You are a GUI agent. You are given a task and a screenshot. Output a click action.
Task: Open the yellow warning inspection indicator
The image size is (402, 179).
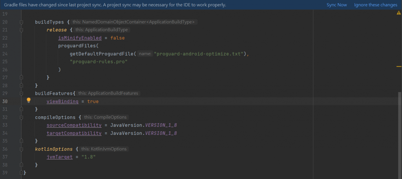point(399,13)
